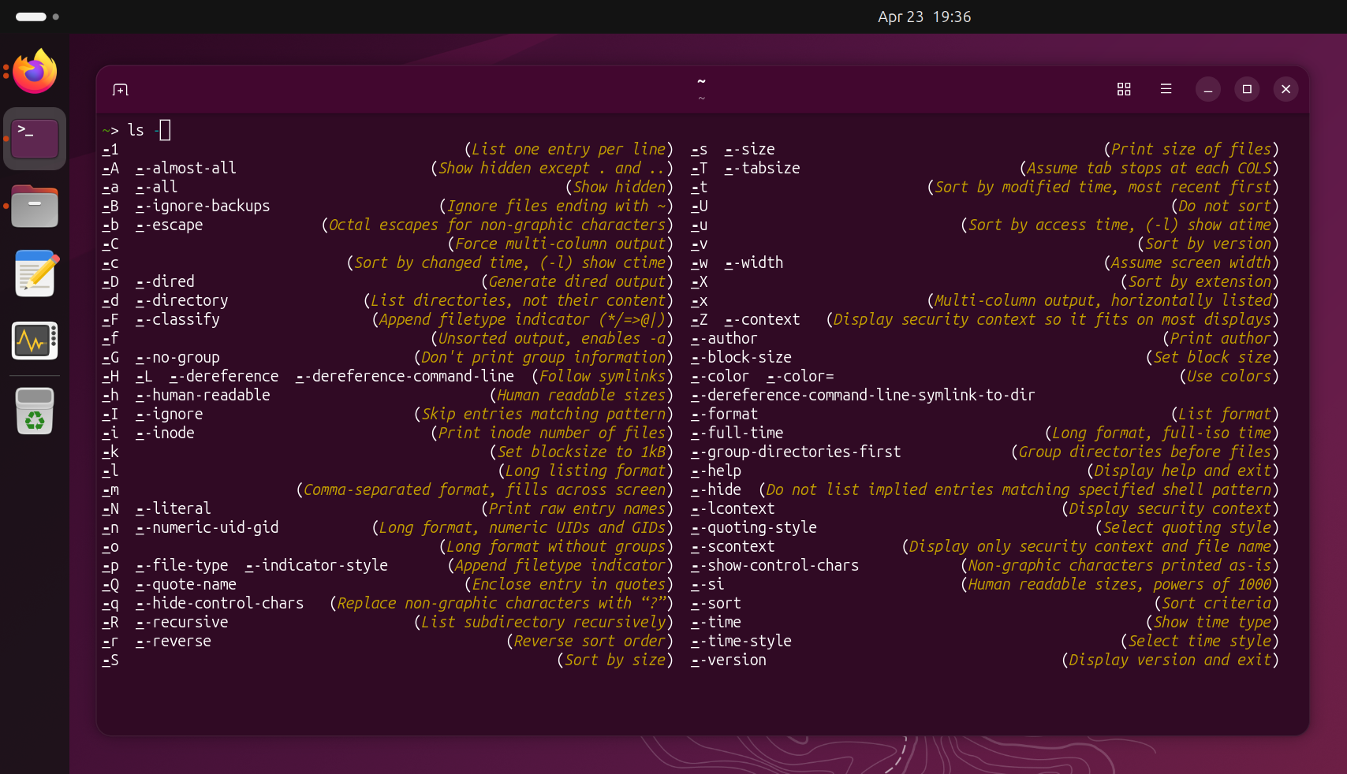This screenshot has width=1347, height=774.
Task: Open a new terminal tab
Action: [120, 90]
